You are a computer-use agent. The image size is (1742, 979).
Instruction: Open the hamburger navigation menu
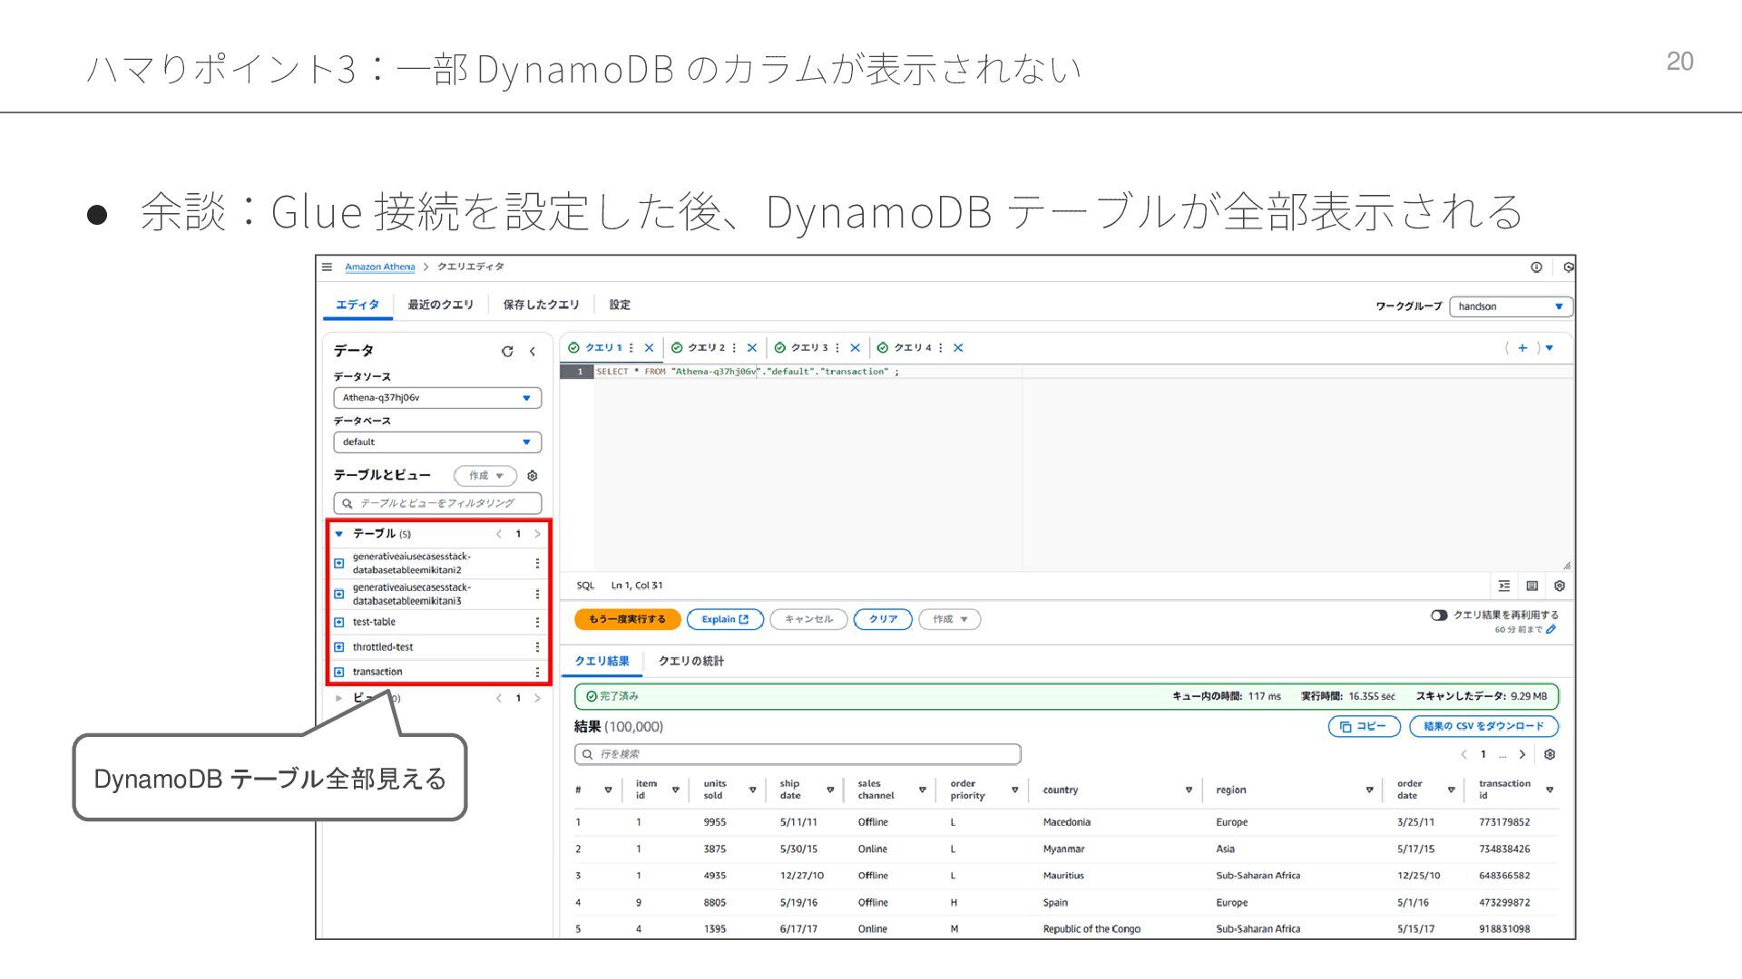(328, 267)
